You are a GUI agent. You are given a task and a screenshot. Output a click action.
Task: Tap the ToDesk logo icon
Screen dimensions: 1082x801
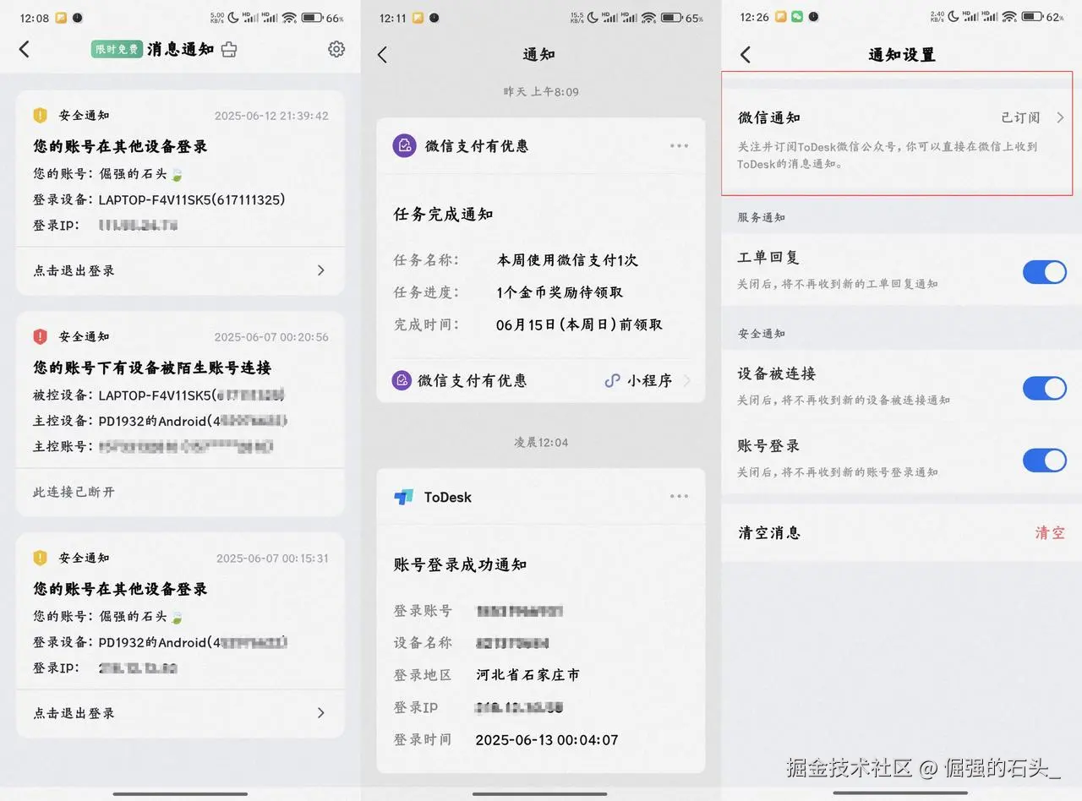(404, 497)
